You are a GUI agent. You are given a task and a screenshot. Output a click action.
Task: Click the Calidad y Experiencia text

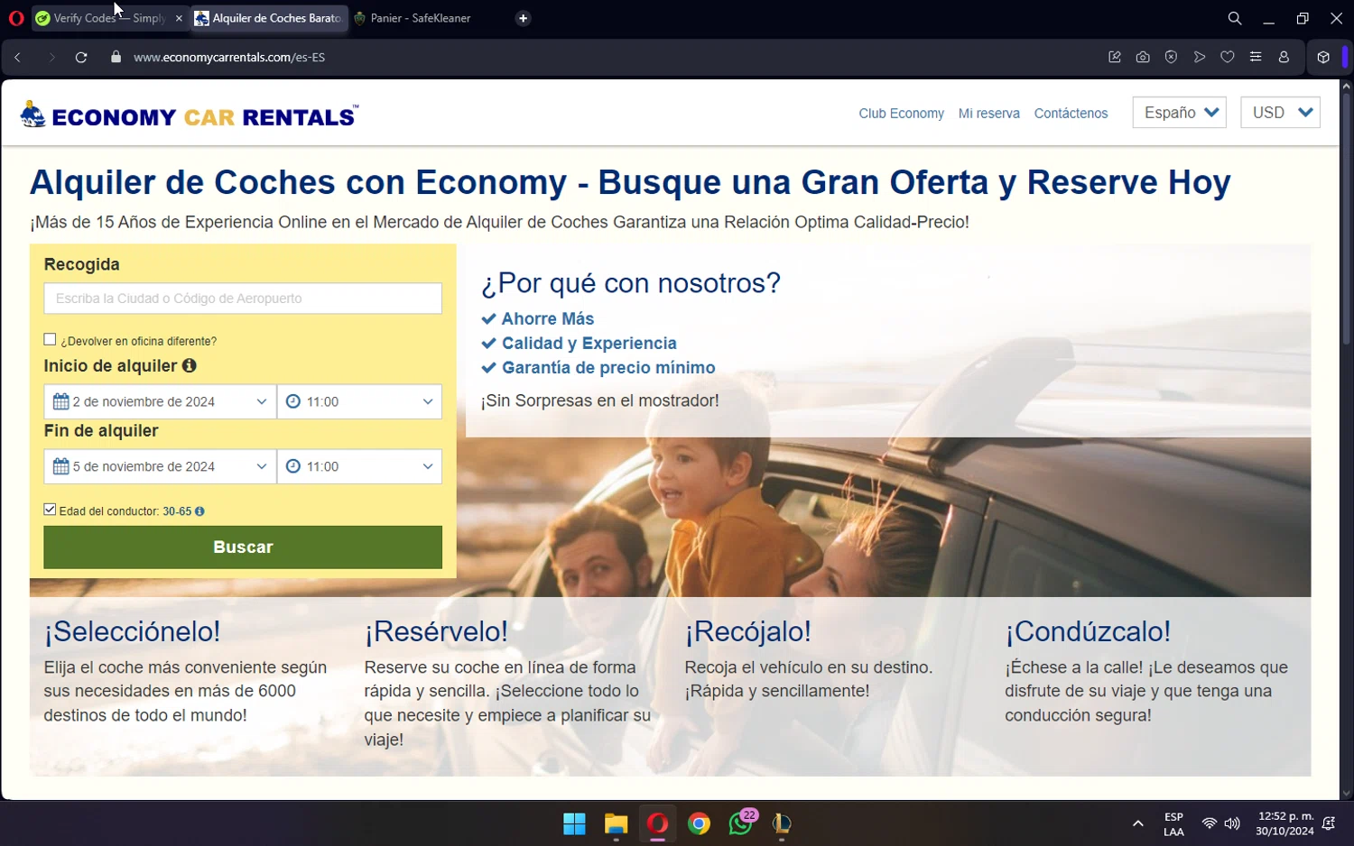(x=589, y=344)
